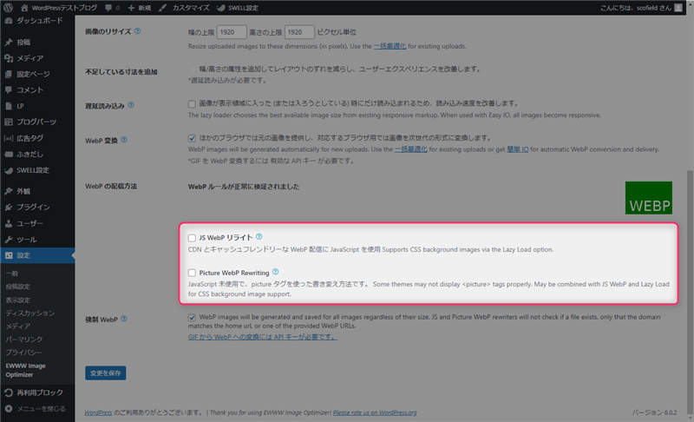Enable Picture WebP Rewriting checkbox
Image resolution: width=694 pixels, height=422 pixels.
pos(192,273)
